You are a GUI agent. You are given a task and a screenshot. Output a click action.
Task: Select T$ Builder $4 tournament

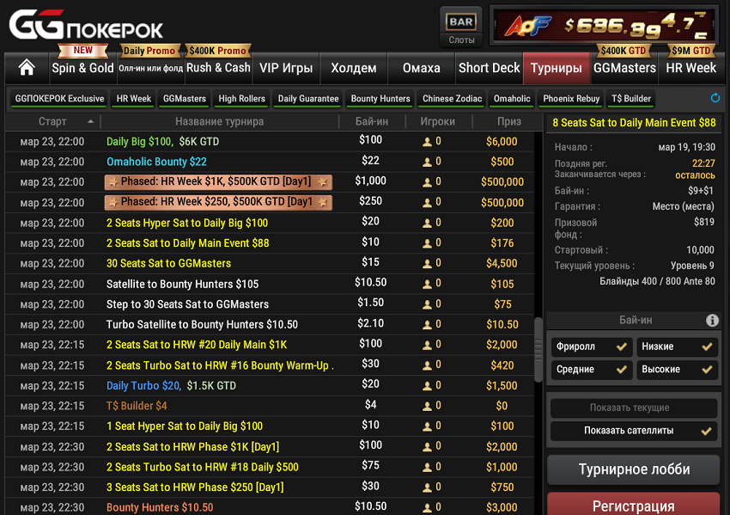270,406
